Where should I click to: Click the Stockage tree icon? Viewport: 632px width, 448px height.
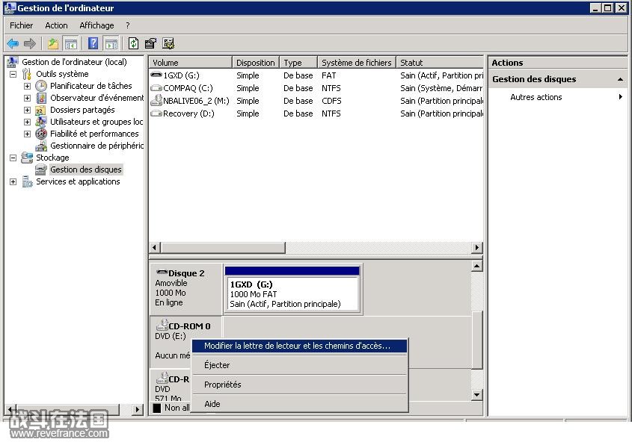pyautogui.click(x=27, y=158)
